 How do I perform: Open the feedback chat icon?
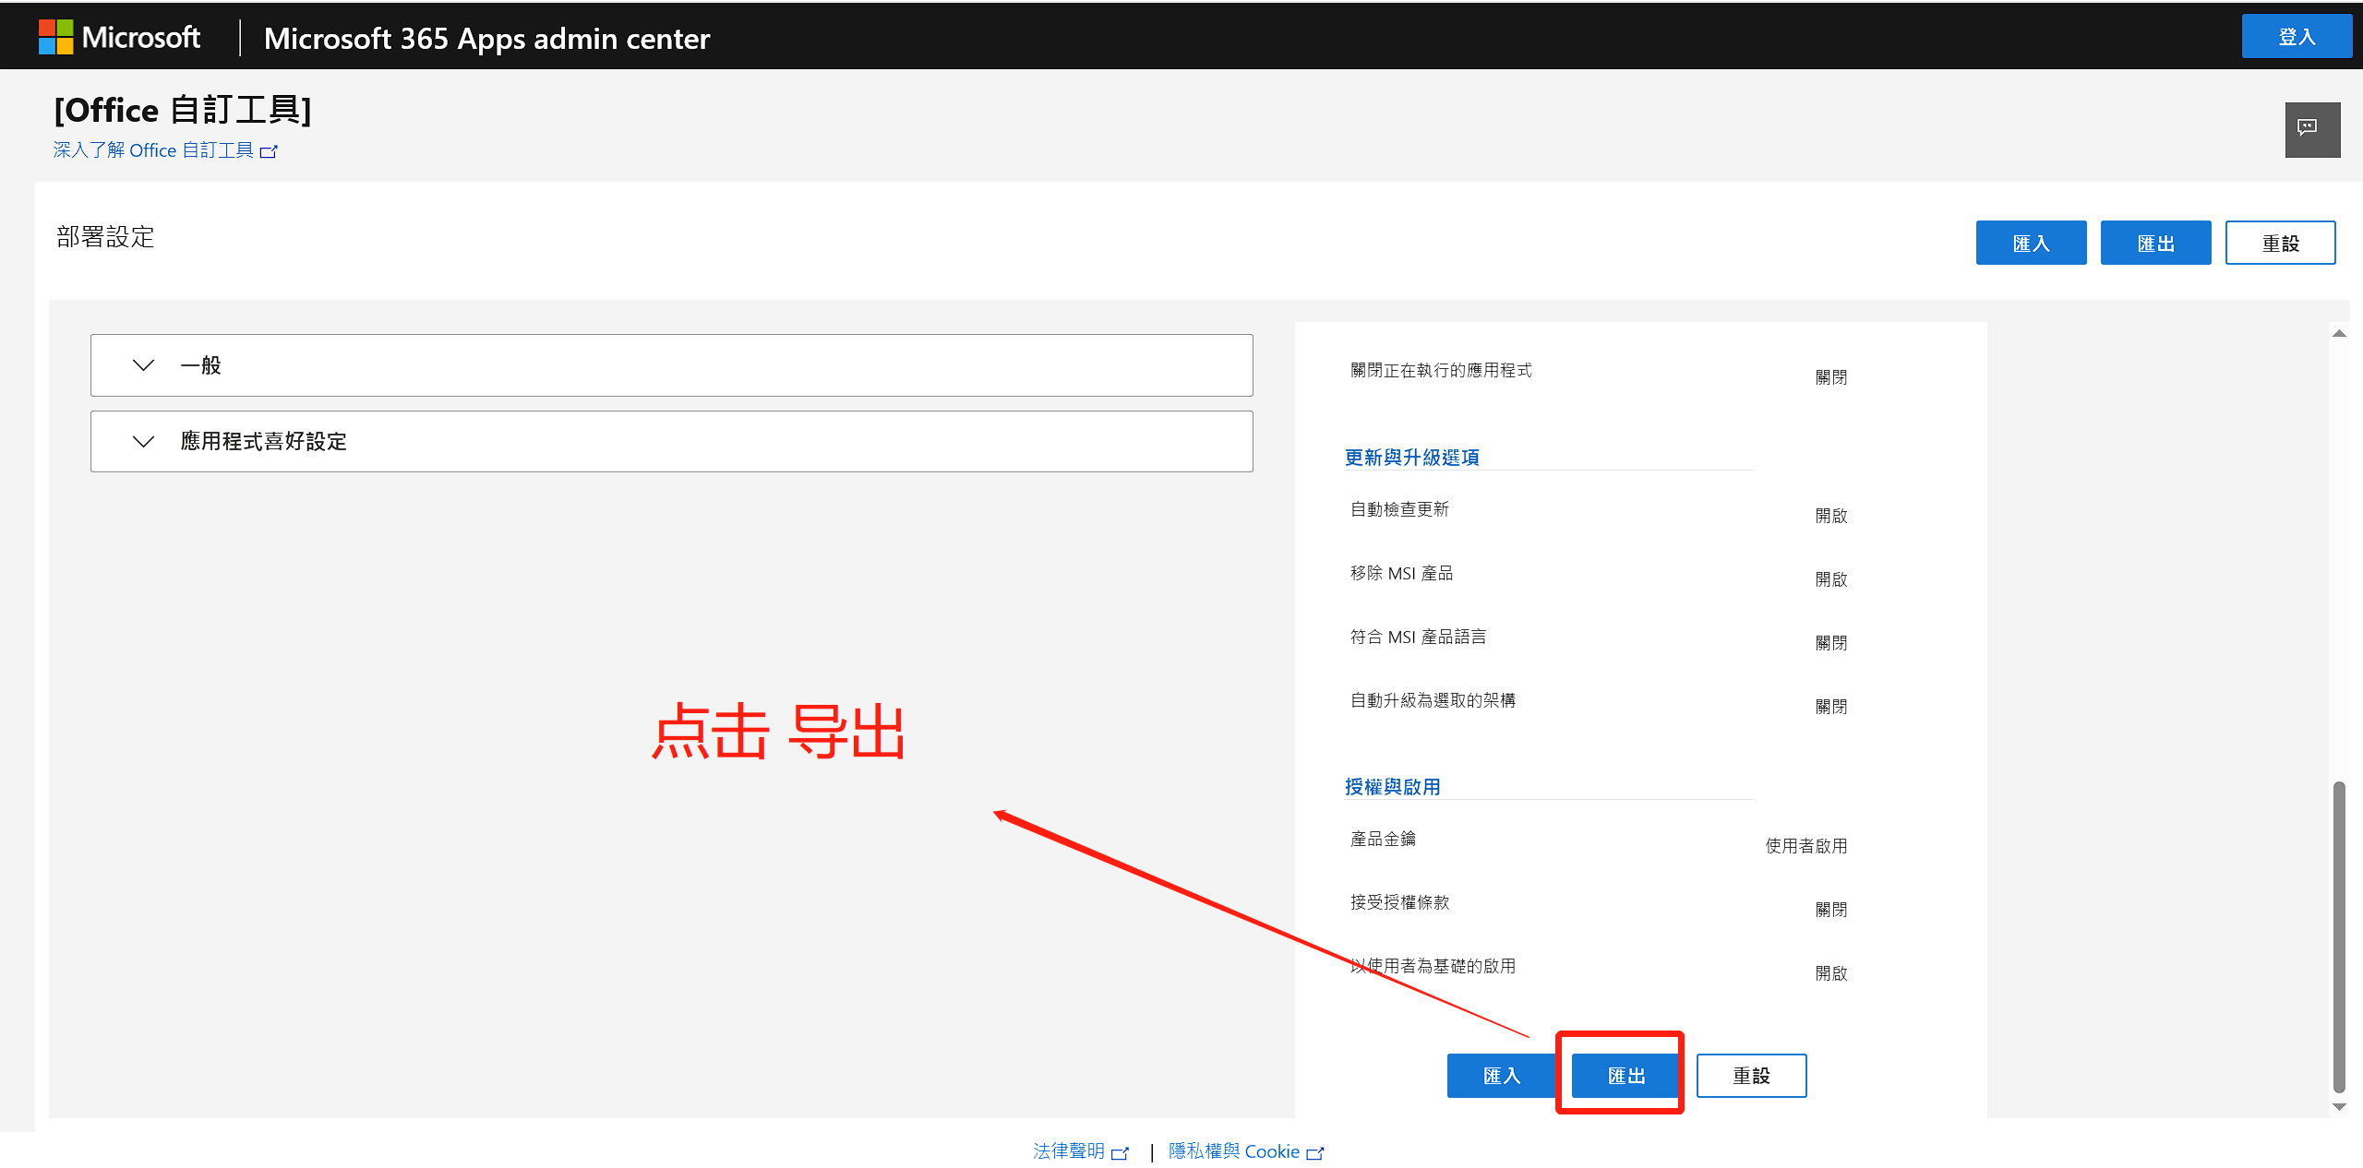pos(2312,129)
